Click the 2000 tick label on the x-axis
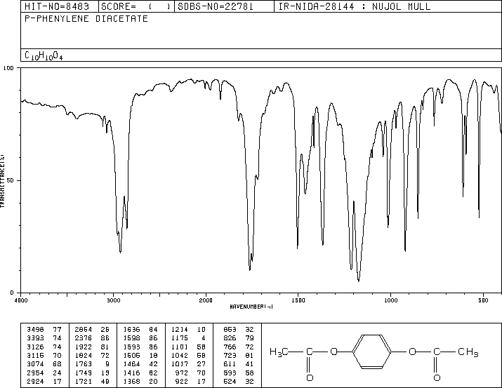502x388 pixels. (206, 300)
